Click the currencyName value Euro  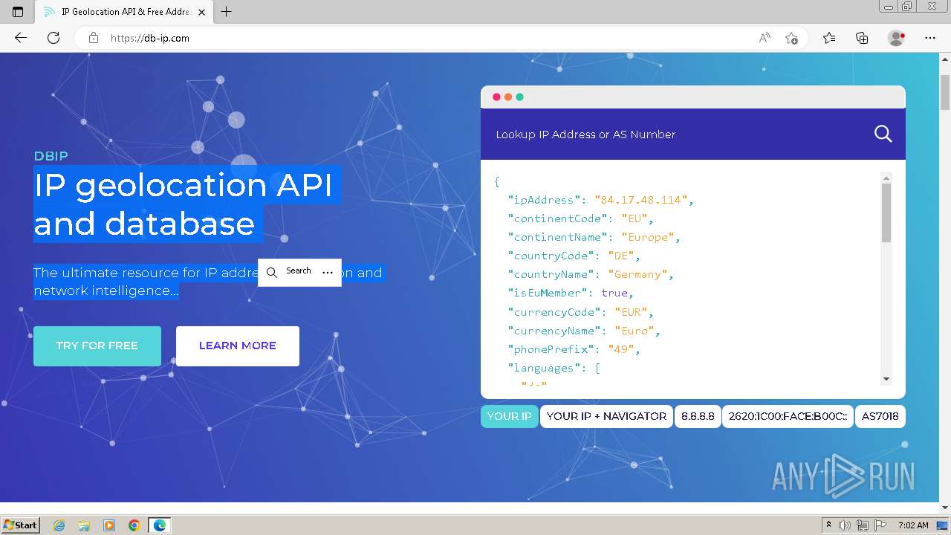point(634,331)
